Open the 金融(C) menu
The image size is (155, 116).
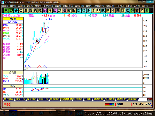coord(89,6)
